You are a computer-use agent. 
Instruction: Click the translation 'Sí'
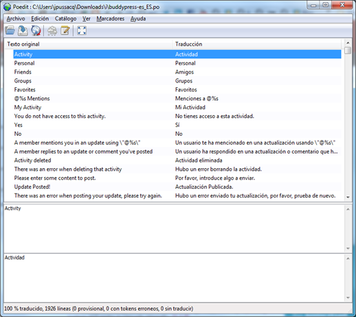tap(177, 125)
